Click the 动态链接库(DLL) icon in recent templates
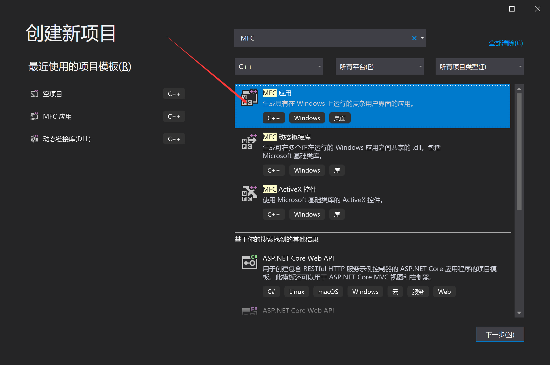 point(34,139)
